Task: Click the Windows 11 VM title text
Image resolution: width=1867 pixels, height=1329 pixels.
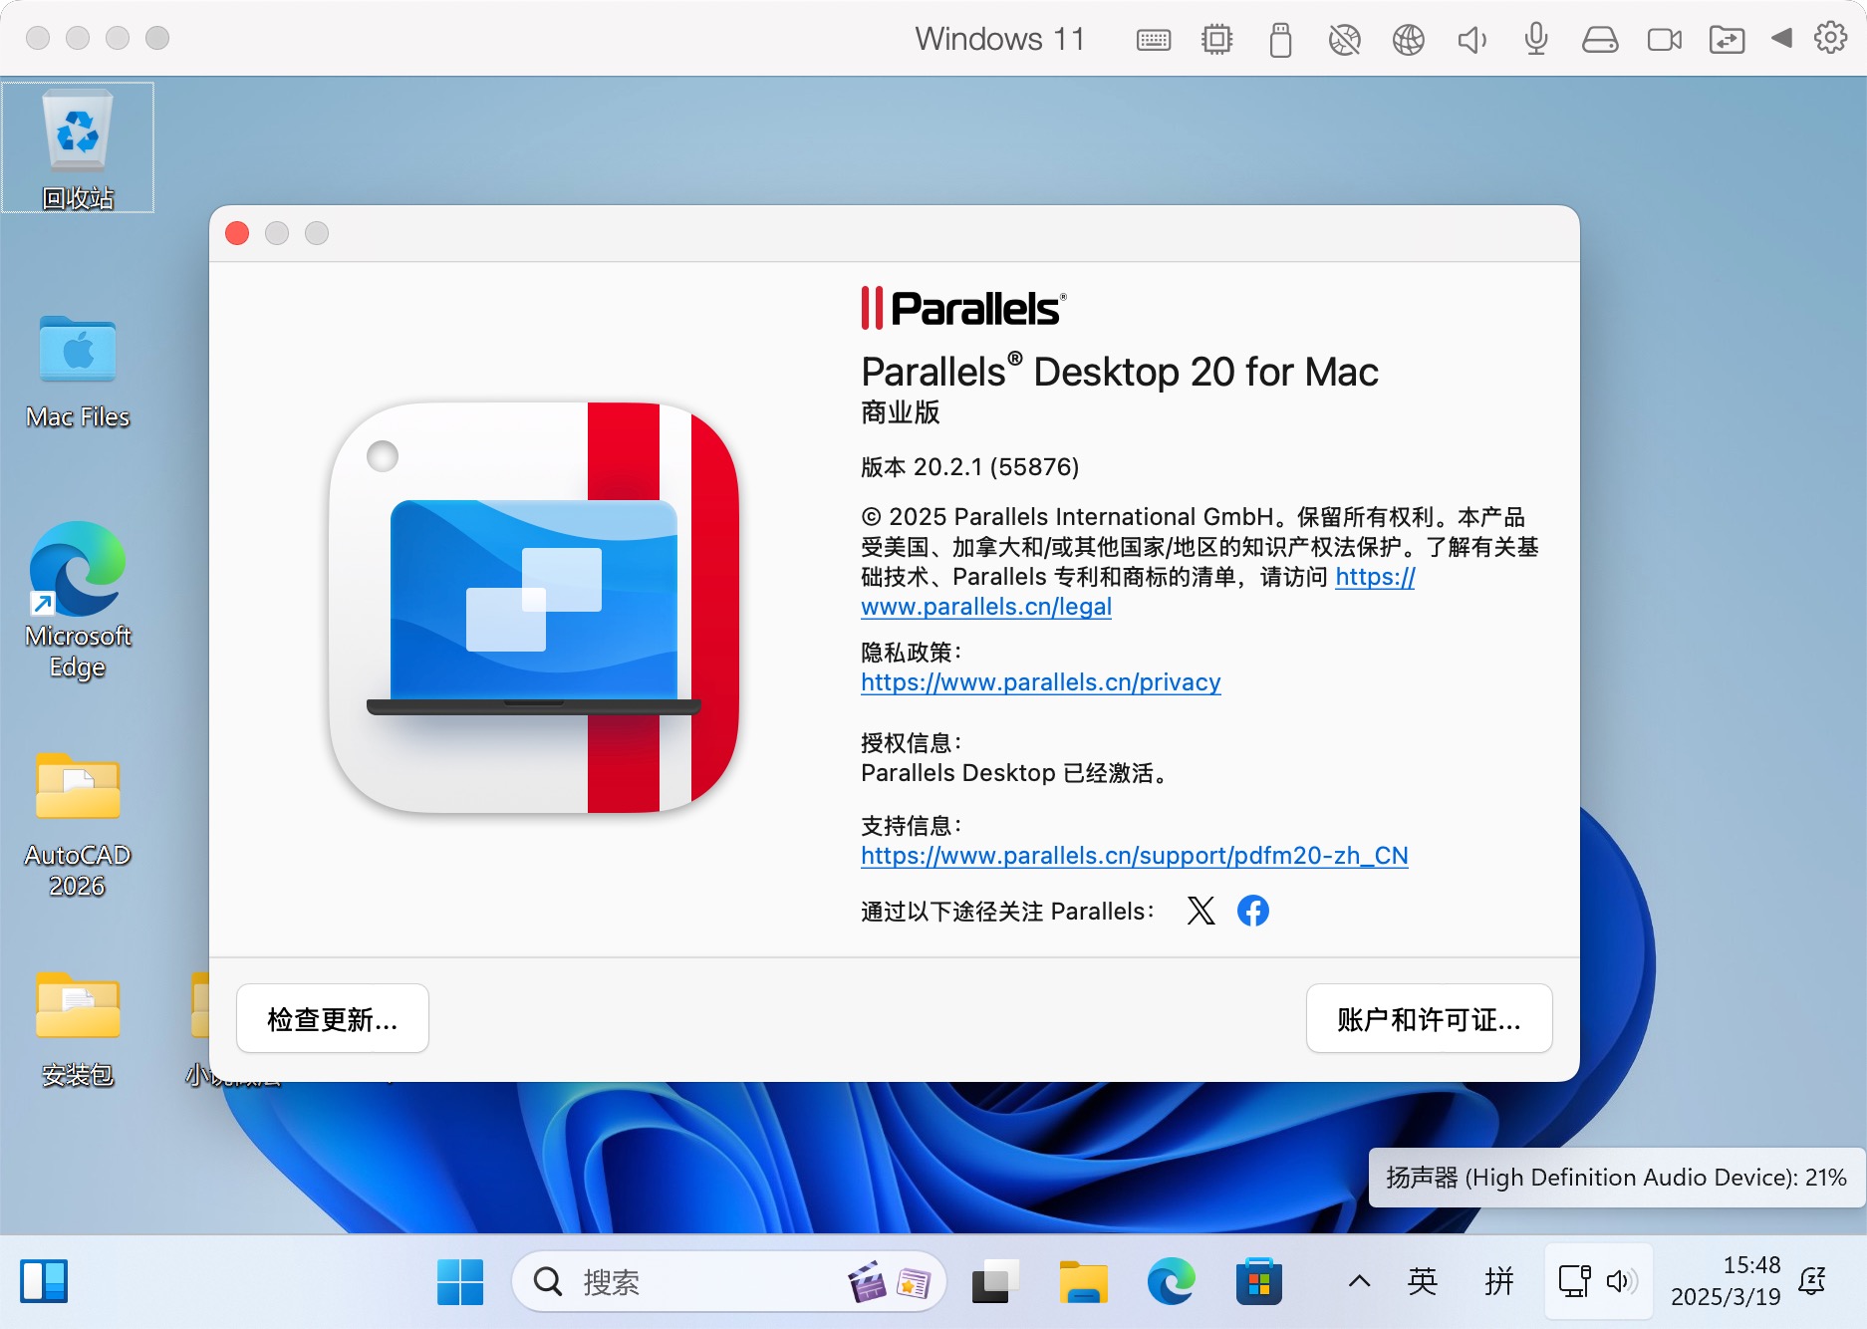Action: coord(999,39)
